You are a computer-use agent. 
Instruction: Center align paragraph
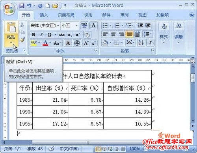pyautogui.click(x=113, y=34)
